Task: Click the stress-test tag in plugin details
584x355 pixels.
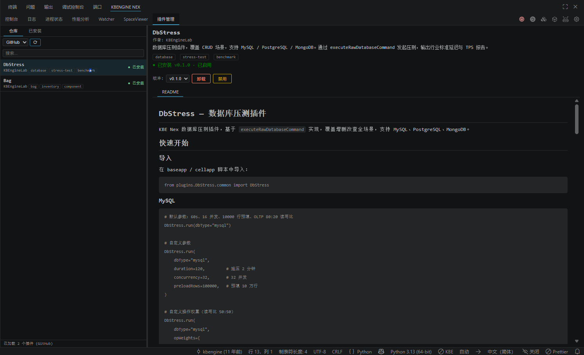Action: tap(195, 57)
